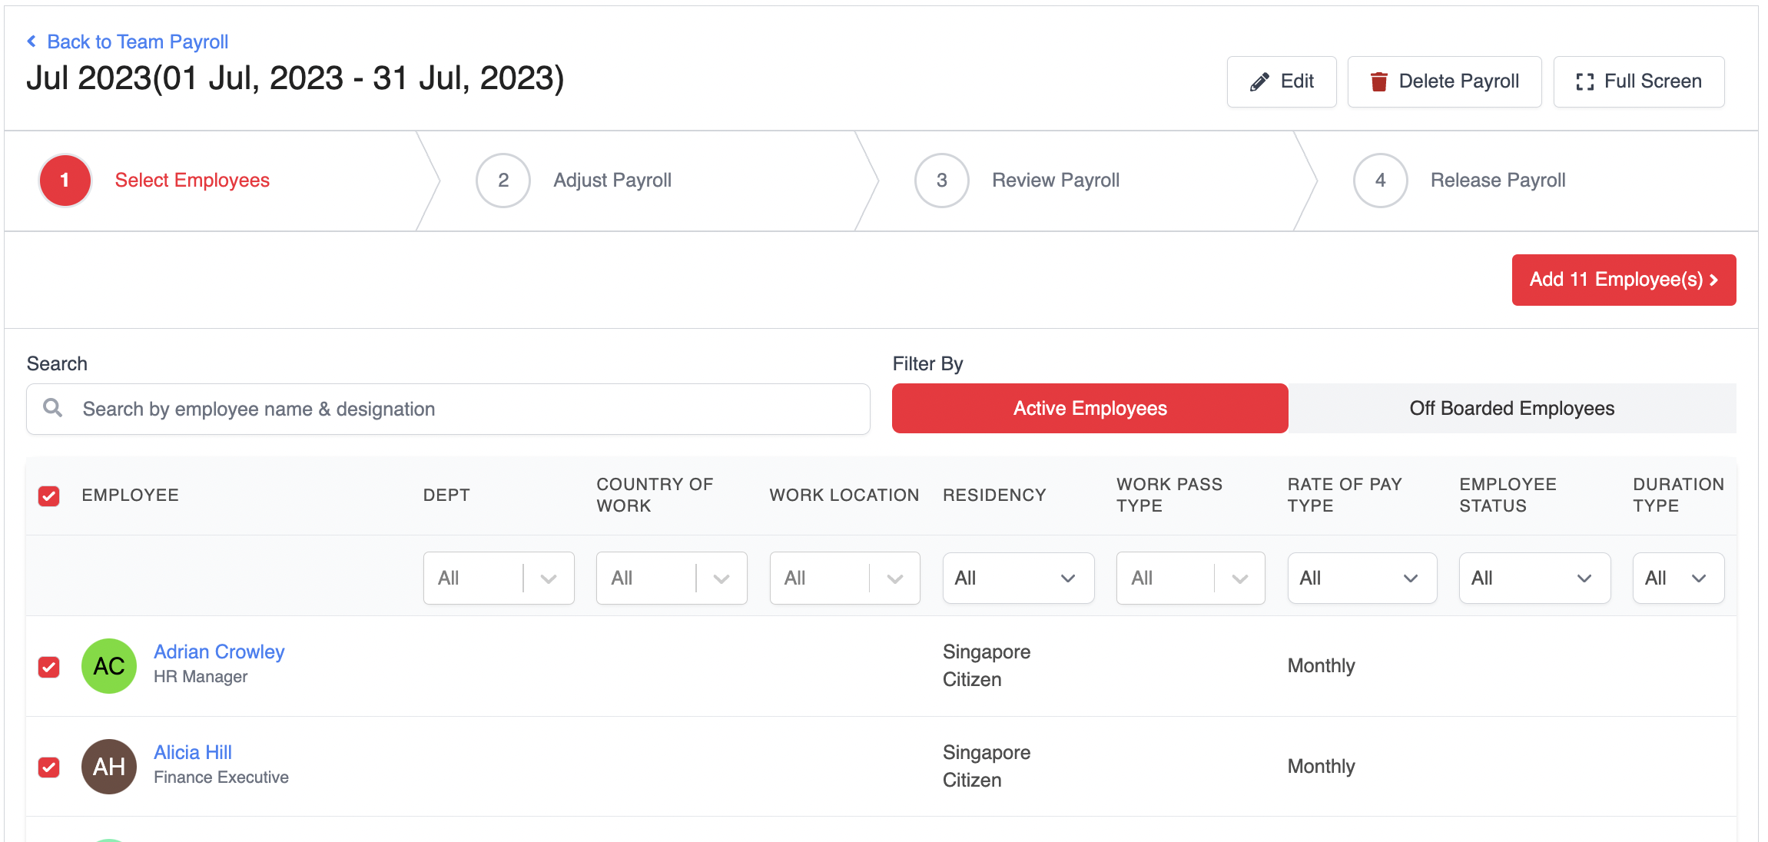Click the back chevron beside Team Payroll
The height and width of the screenshot is (842, 1768).
tap(32, 41)
